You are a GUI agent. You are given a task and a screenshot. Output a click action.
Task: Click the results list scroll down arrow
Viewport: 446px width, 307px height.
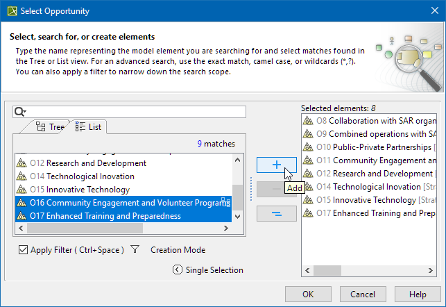[239, 216]
